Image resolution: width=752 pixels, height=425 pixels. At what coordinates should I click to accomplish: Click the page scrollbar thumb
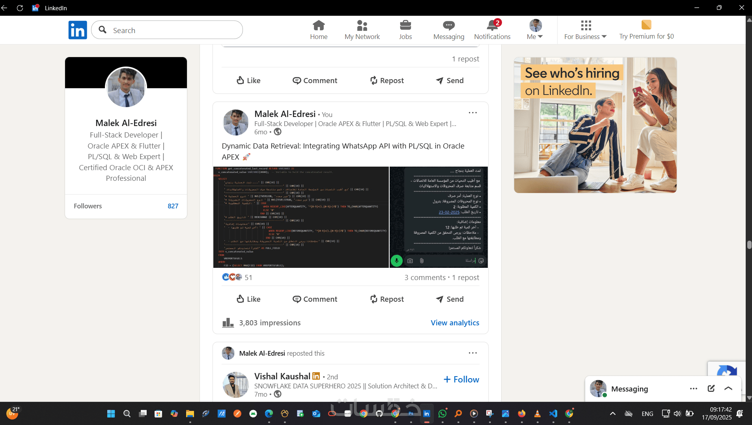tap(749, 245)
